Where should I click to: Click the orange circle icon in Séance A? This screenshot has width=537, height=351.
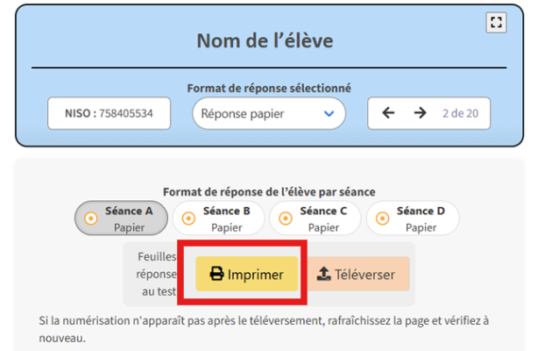tap(89, 218)
